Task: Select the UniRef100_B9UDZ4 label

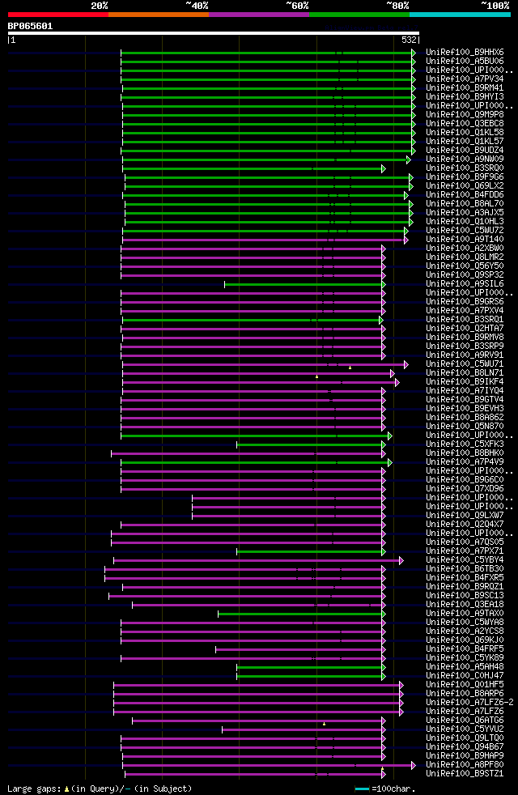Action: [465, 150]
